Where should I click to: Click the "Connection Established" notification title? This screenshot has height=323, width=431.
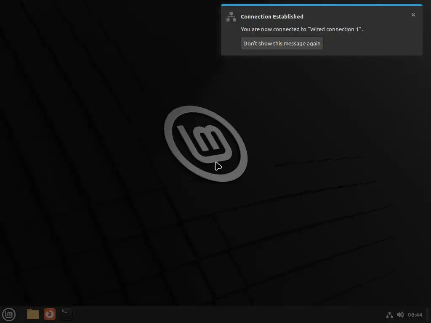(x=272, y=16)
